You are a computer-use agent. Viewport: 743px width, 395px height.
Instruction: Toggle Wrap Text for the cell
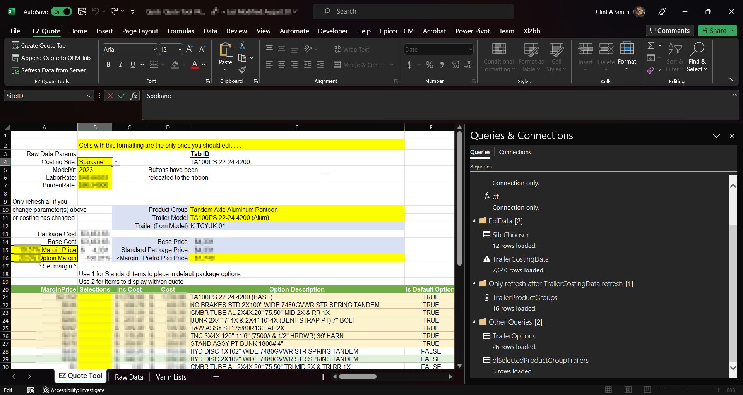tap(351, 50)
